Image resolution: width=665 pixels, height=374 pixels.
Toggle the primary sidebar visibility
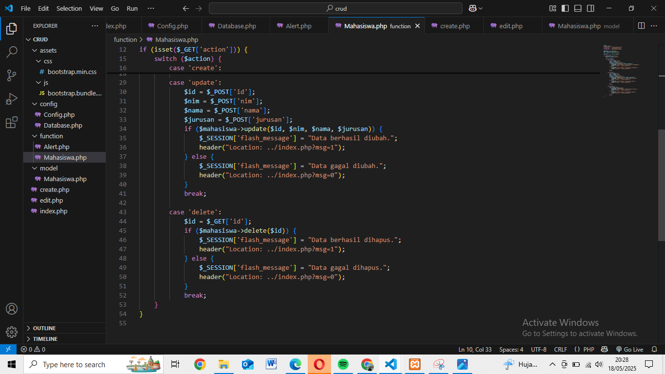pyautogui.click(x=564, y=8)
